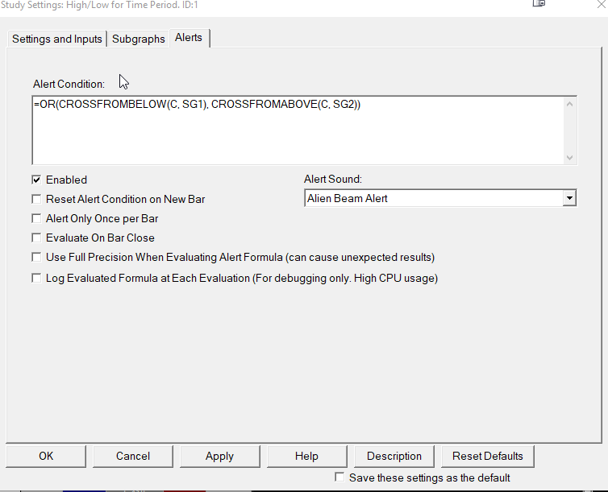Check Log Evaluated Formula at Each Evaluation
Image resolution: width=608 pixels, height=492 pixels.
[36, 278]
